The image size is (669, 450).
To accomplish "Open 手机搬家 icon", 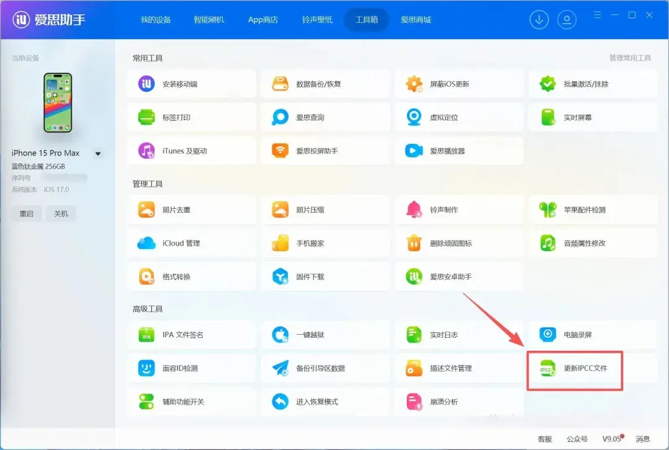I will (x=281, y=244).
